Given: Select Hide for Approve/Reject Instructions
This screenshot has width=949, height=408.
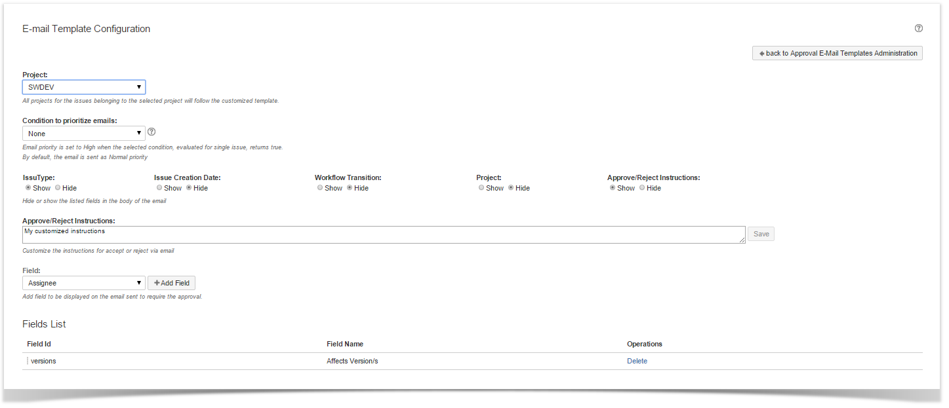Looking at the screenshot, I should (642, 188).
